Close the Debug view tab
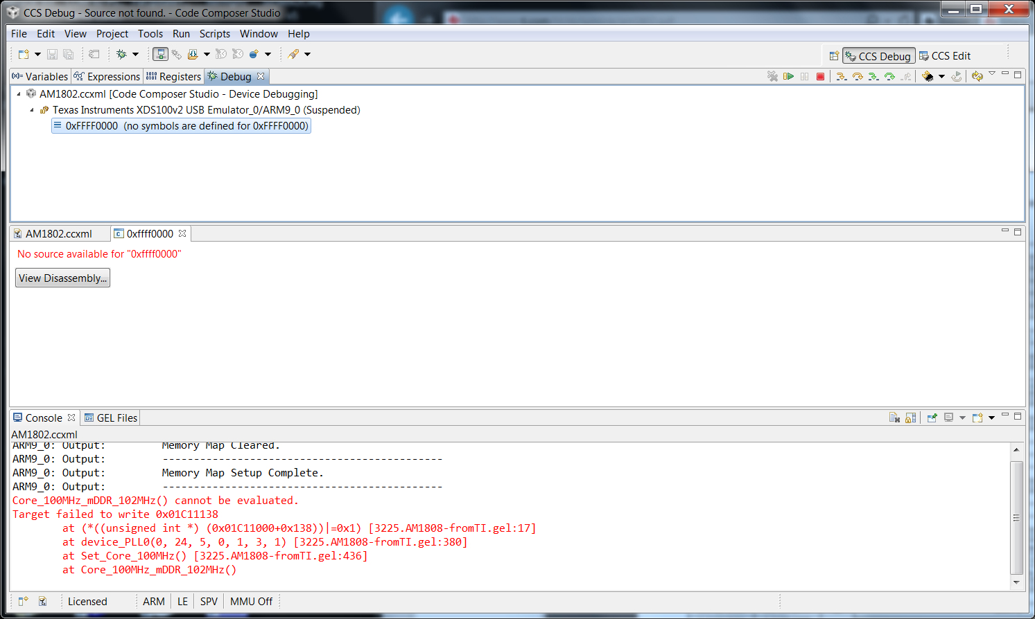Viewport: 1035px width, 619px height. click(x=261, y=76)
